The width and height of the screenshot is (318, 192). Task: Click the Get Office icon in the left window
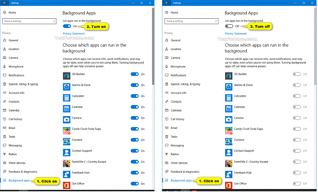coord(67,185)
